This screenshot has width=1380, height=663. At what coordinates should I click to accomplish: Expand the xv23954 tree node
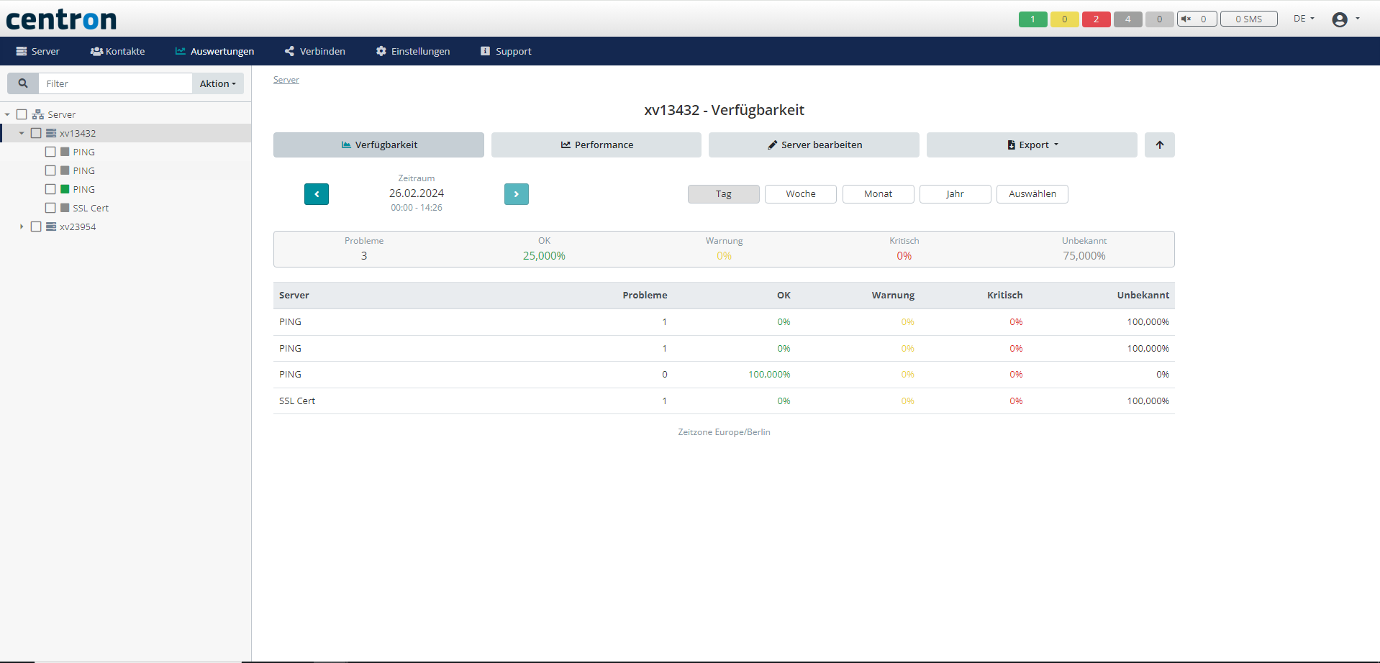click(21, 227)
